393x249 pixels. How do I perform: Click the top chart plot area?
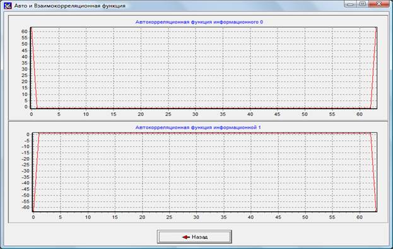coord(204,67)
